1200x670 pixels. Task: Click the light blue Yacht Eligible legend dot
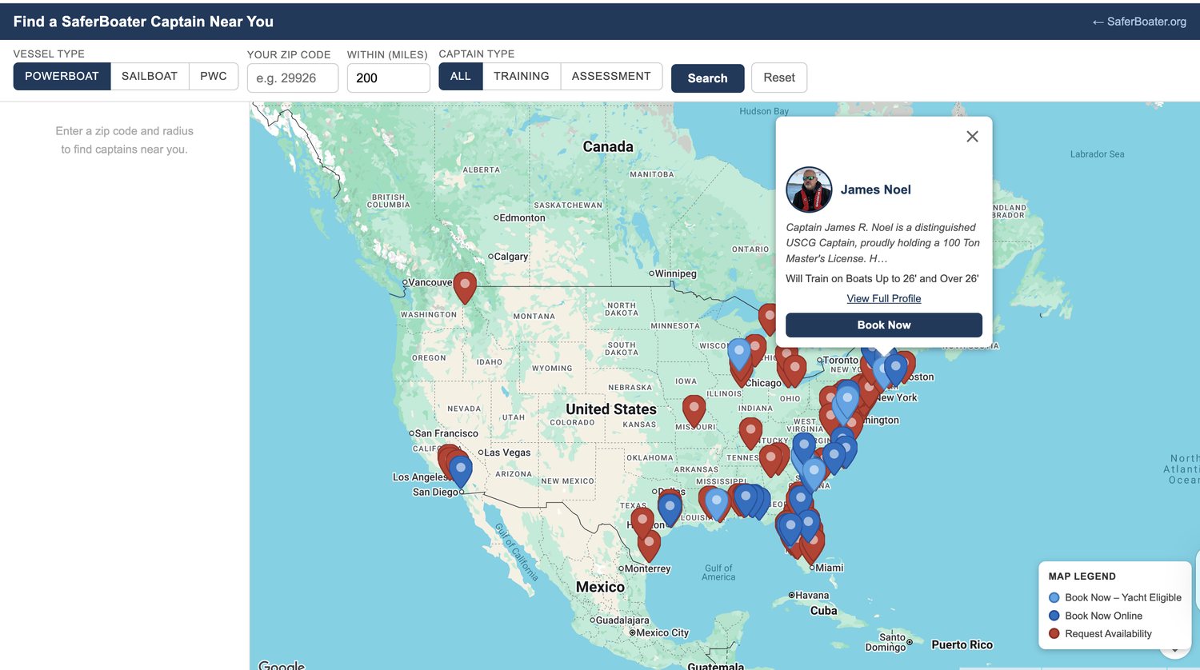[x=1054, y=597]
